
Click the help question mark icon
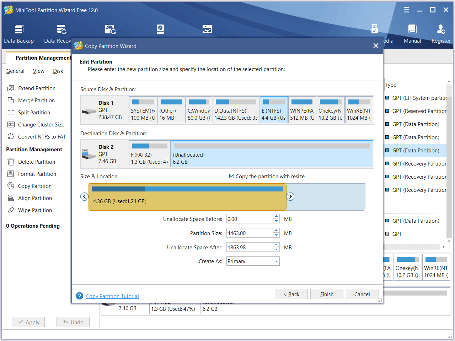(x=80, y=296)
